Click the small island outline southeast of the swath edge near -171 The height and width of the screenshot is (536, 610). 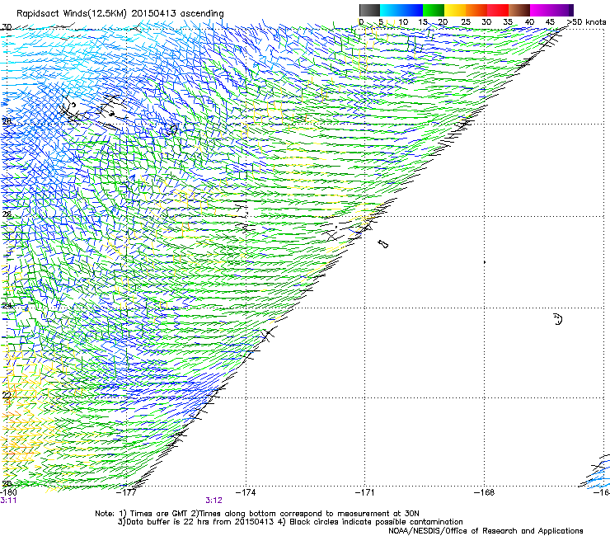[382, 244]
